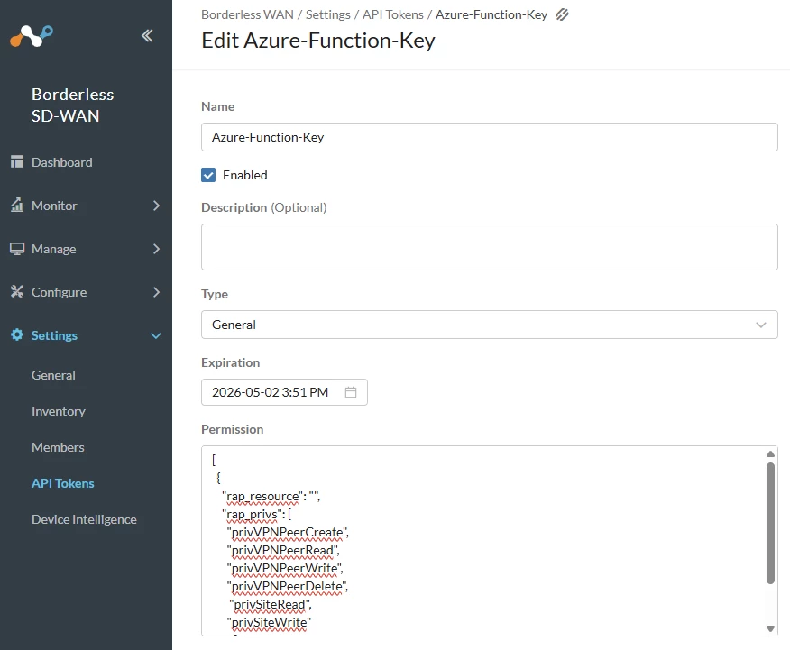790x650 pixels.
Task: Open the Expiration calendar icon
Action: pyautogui.click(x=351, y=392)
